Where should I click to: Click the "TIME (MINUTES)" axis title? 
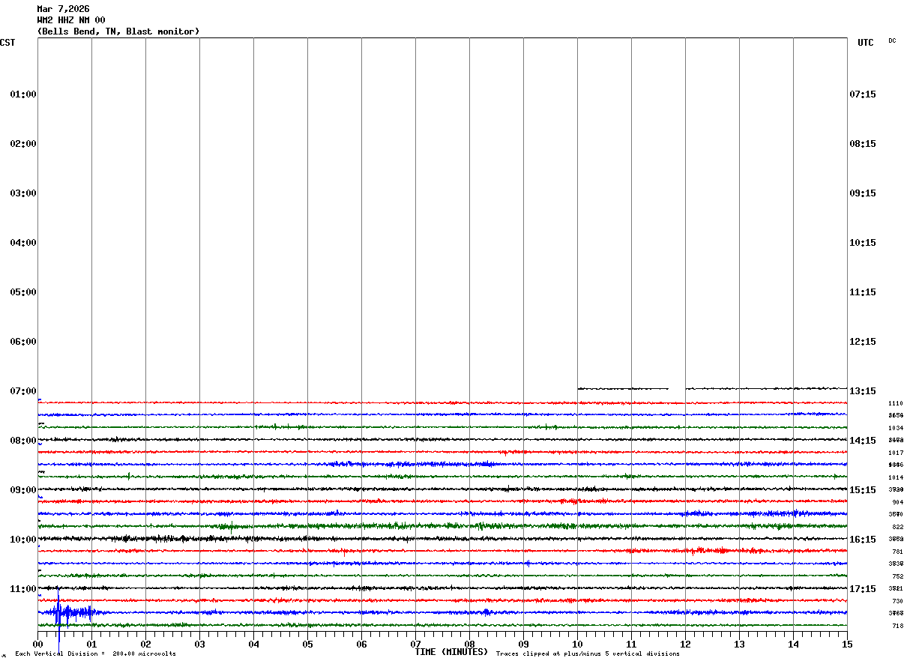pos(451,652)
